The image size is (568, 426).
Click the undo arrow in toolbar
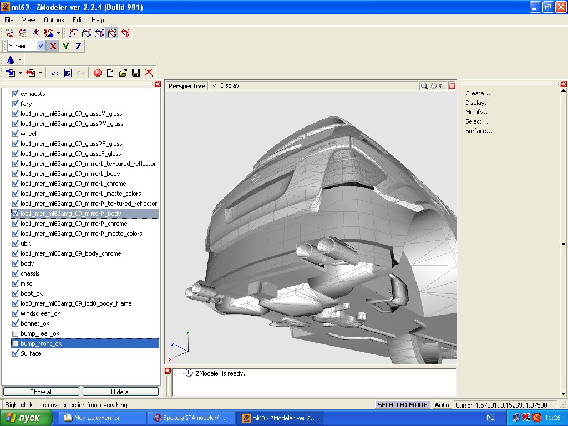click(55, 73)
